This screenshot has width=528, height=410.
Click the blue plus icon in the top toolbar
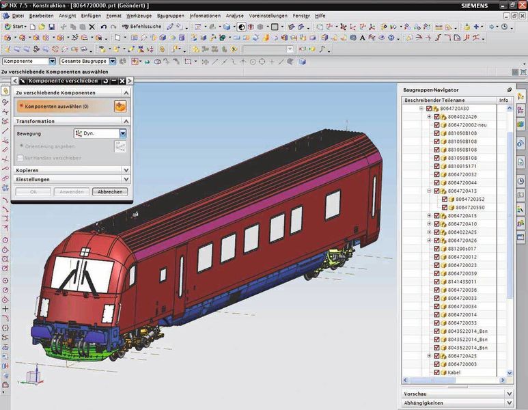[x=476, y=27]
